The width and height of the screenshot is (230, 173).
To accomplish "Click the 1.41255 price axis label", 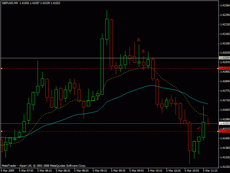I will point(225,167).
